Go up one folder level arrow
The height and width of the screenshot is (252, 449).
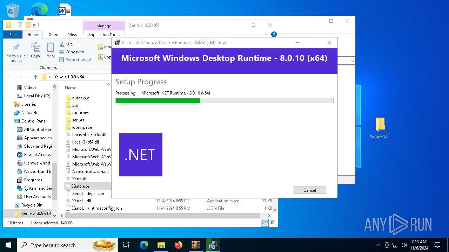(35, 77)
